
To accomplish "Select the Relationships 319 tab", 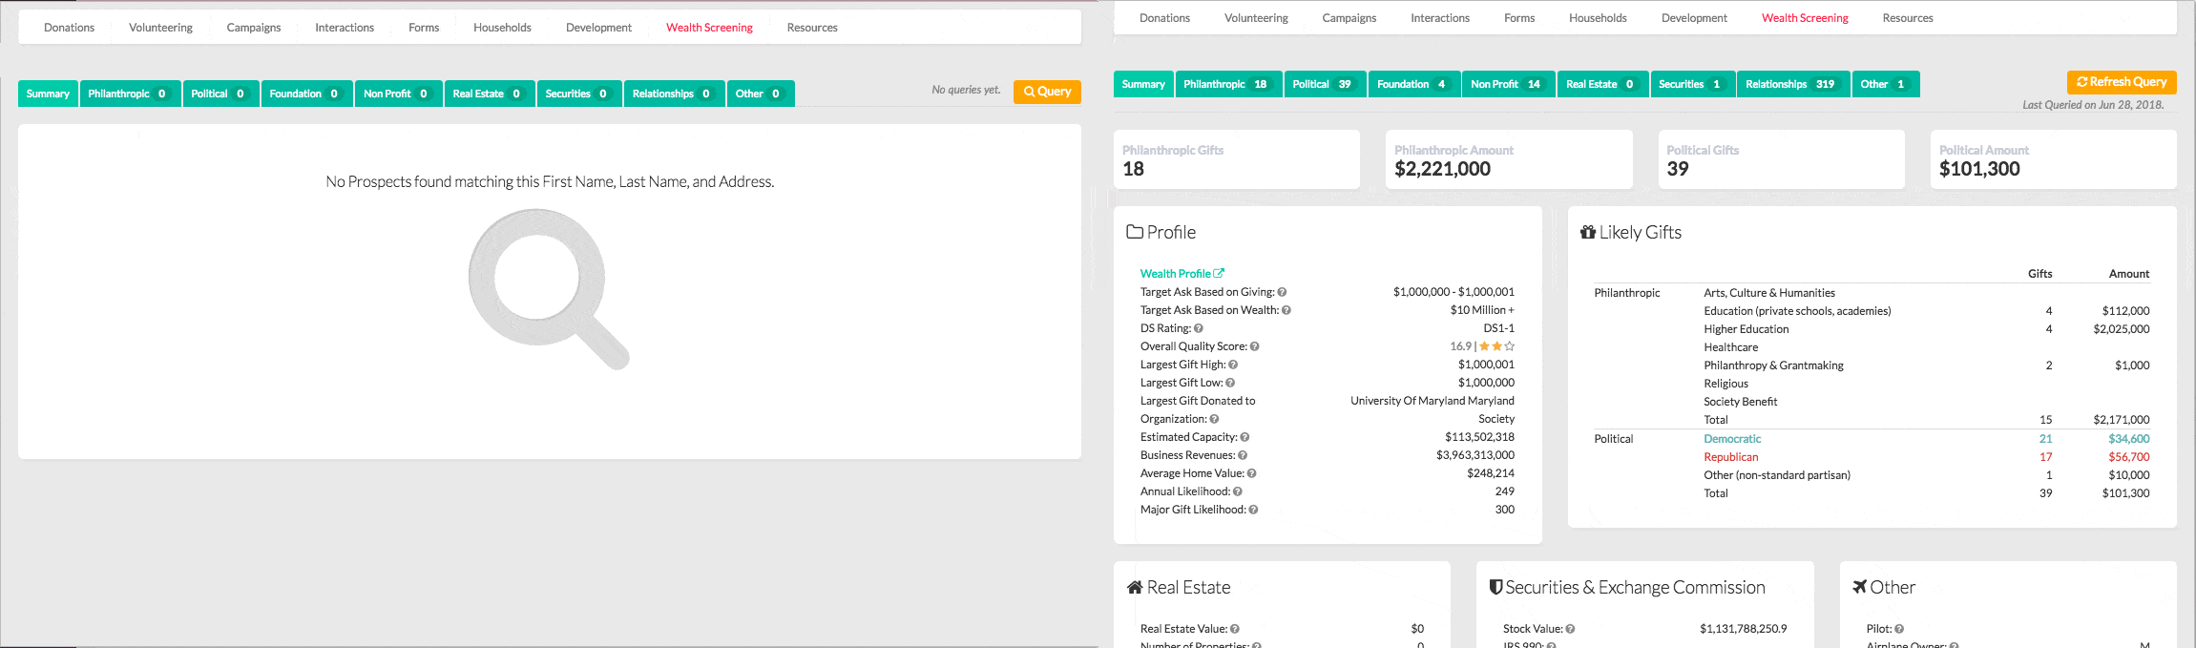I will pos(1793,84).
